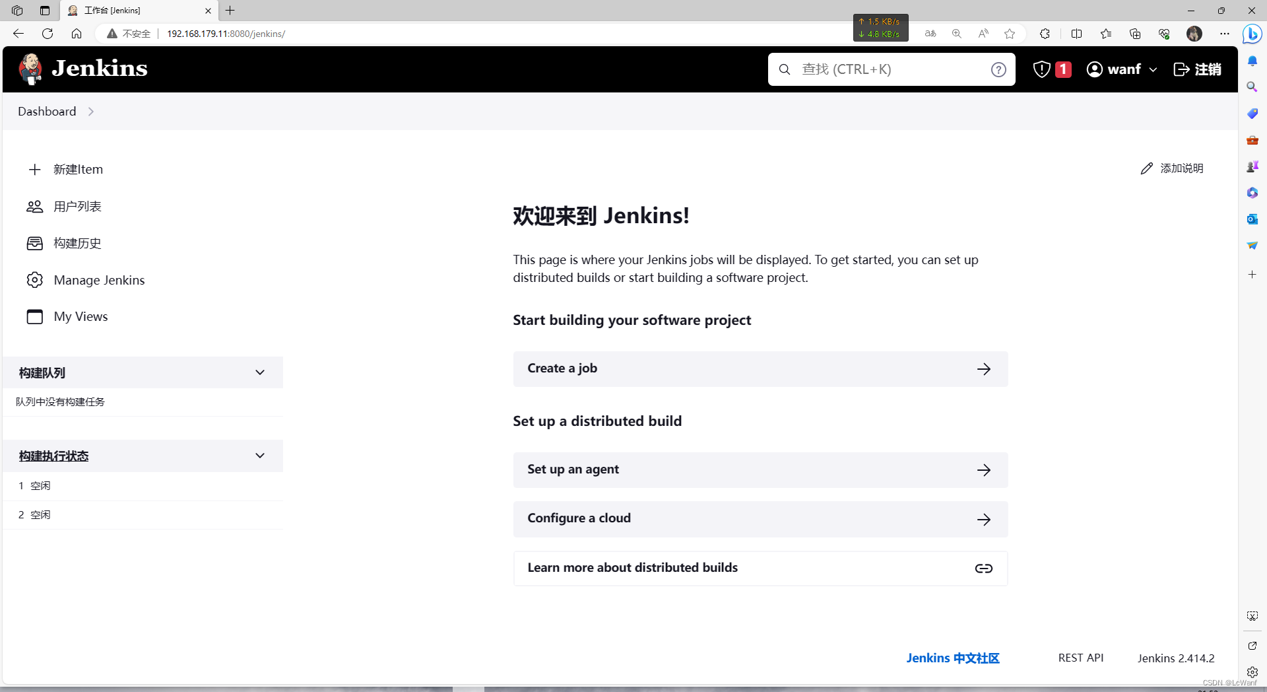The image size is (1267, 692).
Task: Open 用户列表 people list
Action: pyautogui.click(x=77, y=207)
